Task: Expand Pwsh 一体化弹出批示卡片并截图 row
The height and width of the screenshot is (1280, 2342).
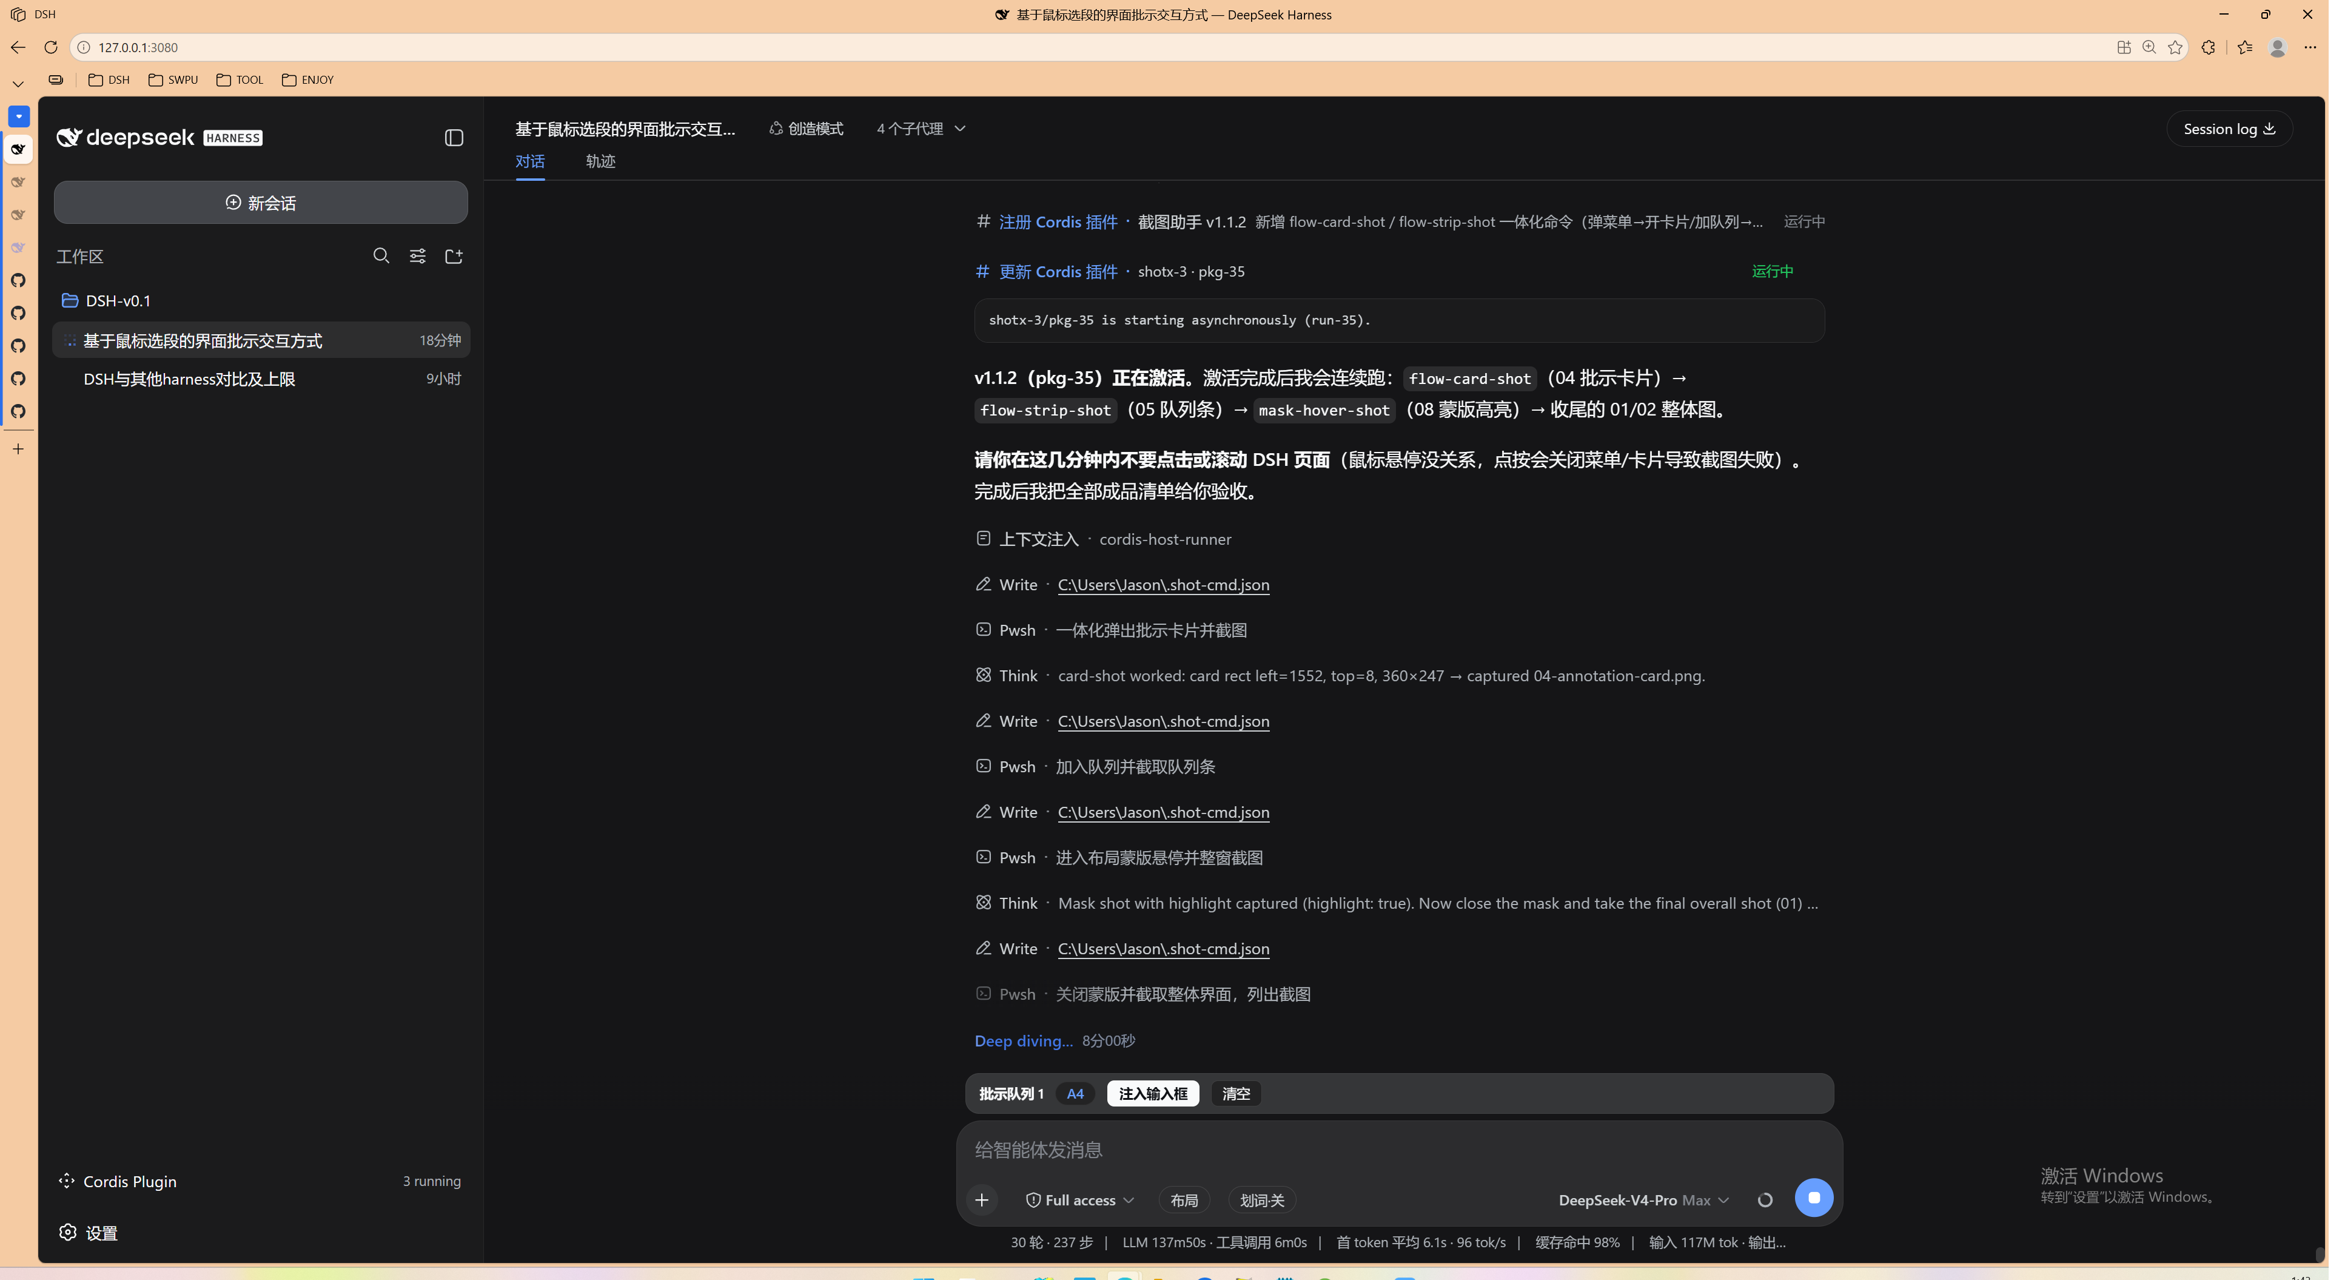Action: pos(1111,630)
